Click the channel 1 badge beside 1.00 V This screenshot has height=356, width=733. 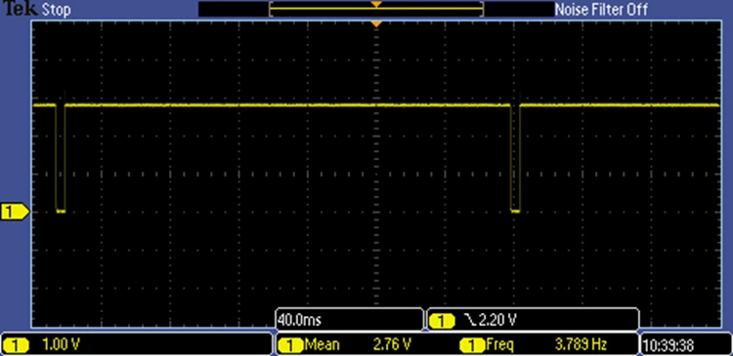(17, 345)
